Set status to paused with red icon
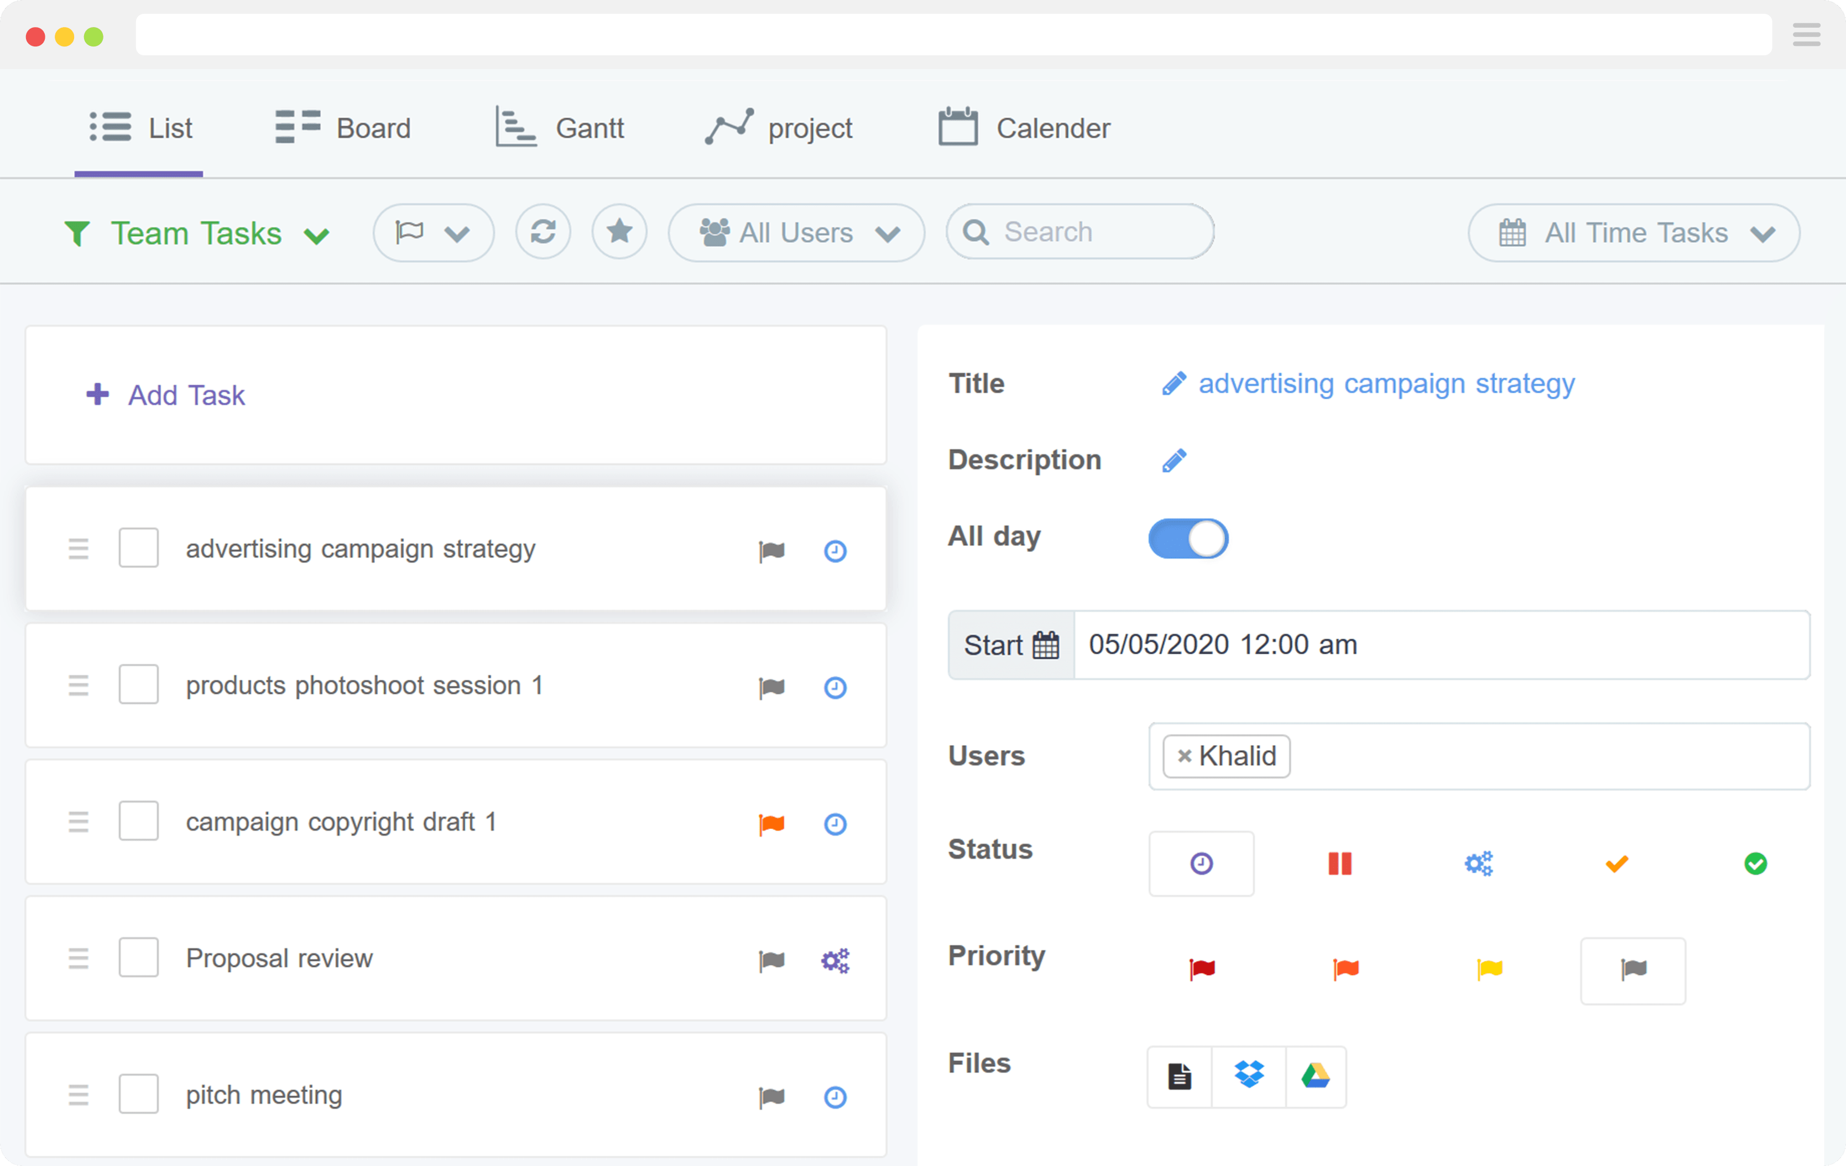1846x1166 pixels. tap(1339, 864)
